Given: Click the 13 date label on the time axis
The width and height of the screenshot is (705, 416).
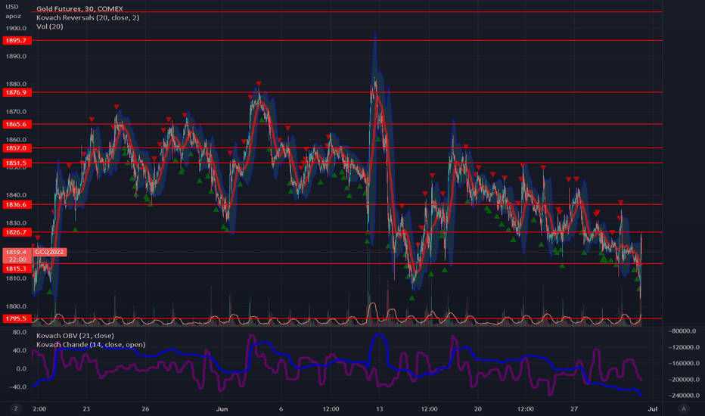Looking at the screenshot, I should [x=380, y=408].
